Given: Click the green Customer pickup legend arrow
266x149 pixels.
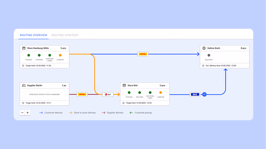Looking at the screenshot, I should point(131,113).
